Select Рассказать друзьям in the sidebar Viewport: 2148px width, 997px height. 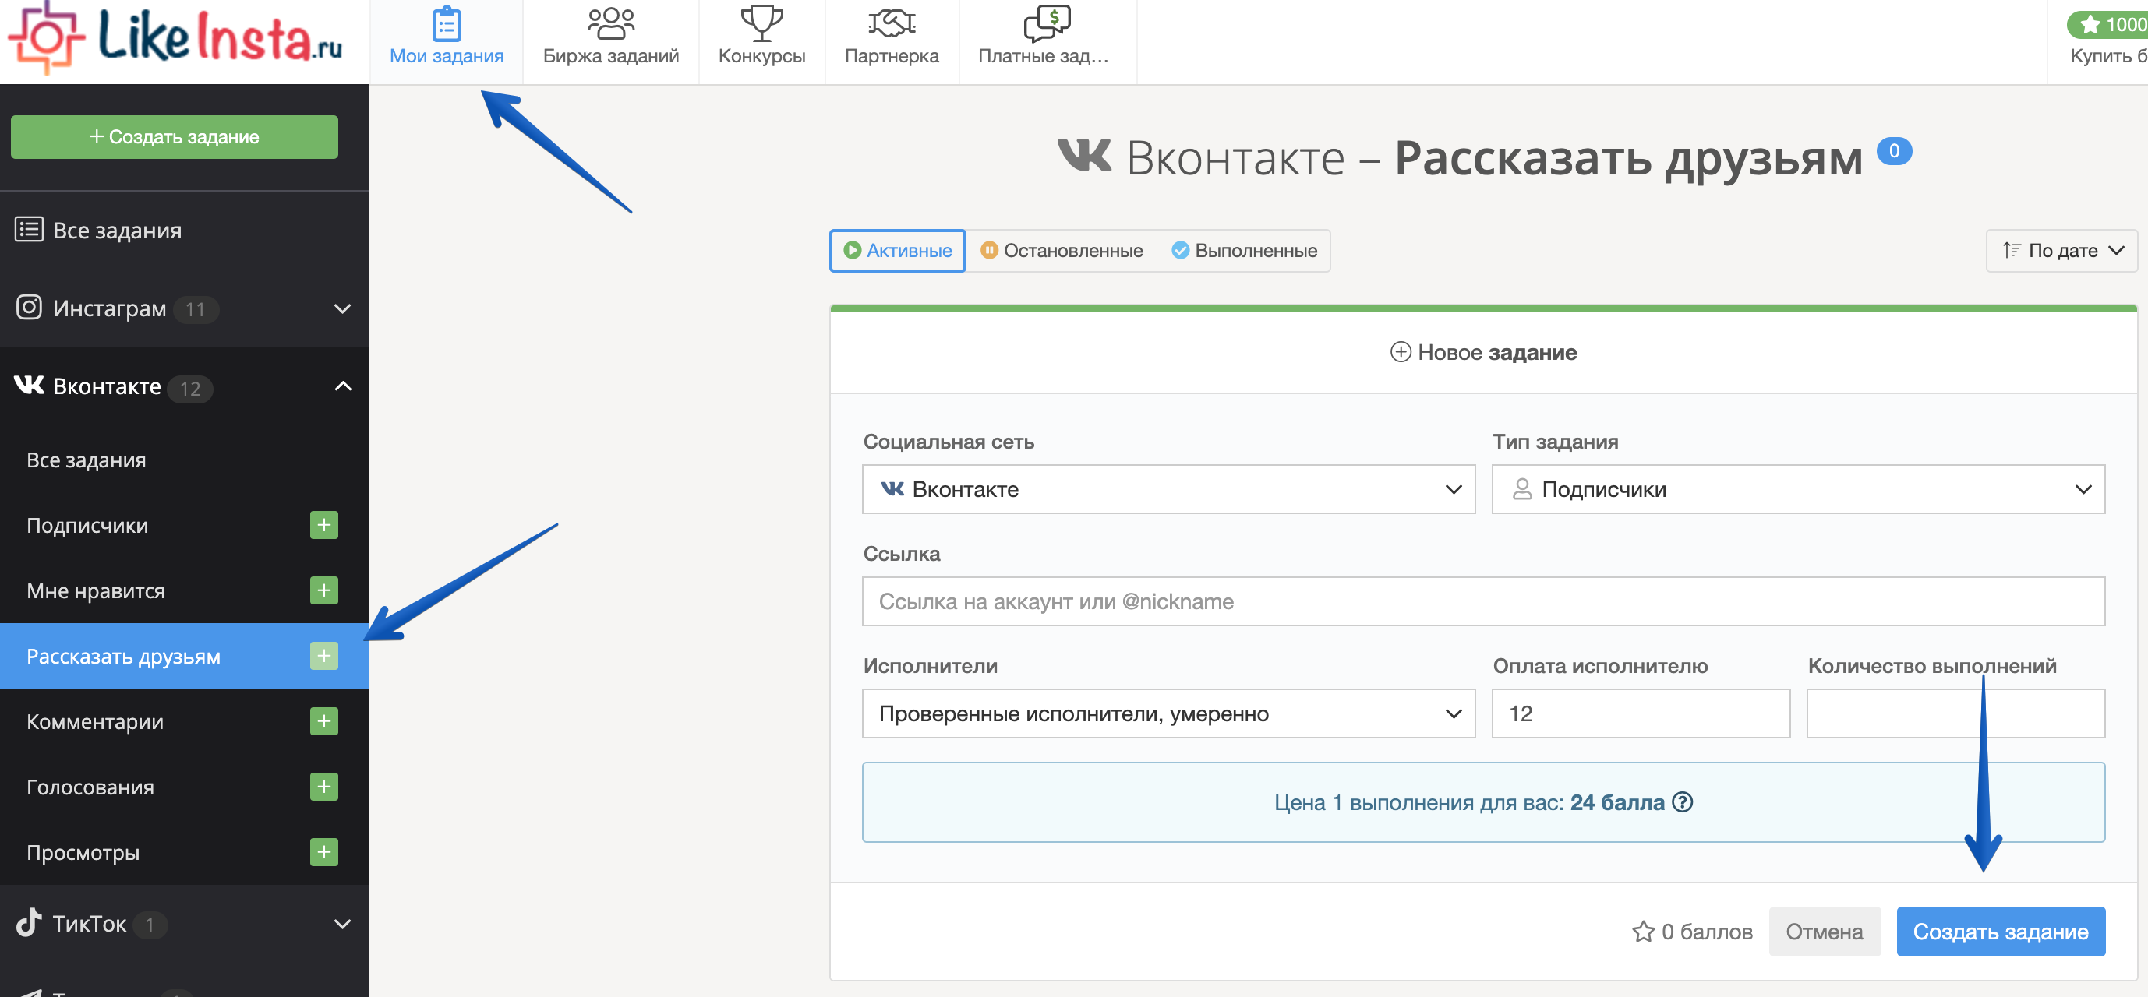(123, 657)
